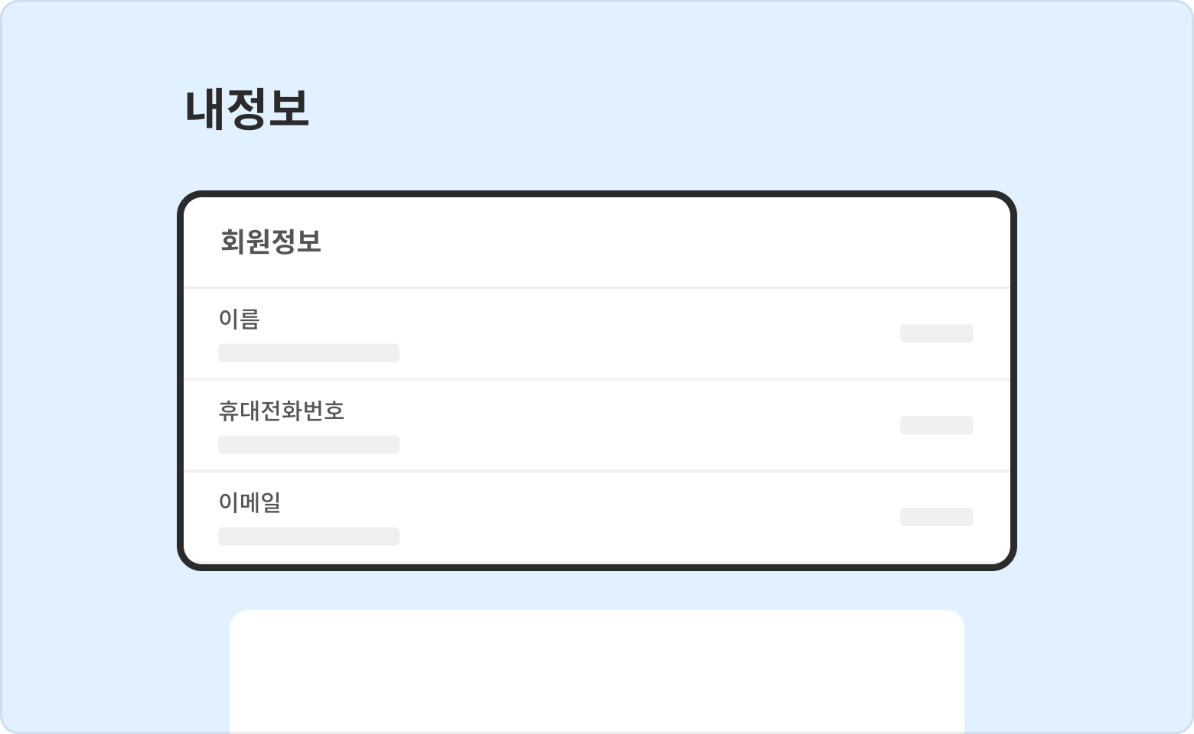The width and height of the screenshot is (1194, 734).
Task: Click the gray value placeholder under 이메일
Action: click(x=308, y=536)
